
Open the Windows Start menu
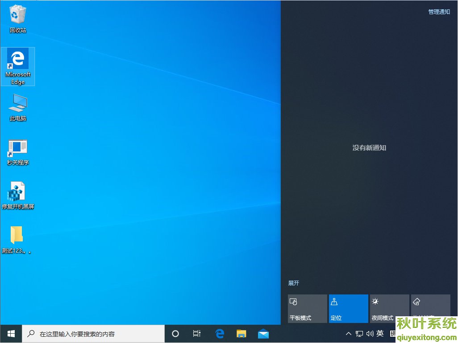coord(11,334)
